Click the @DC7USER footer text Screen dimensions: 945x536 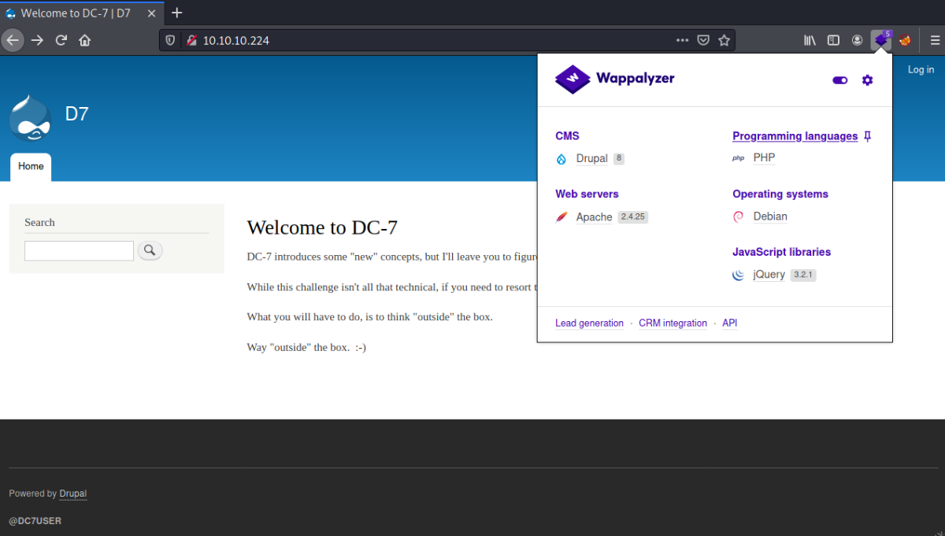pyautogui.click(x=35, y=521)
